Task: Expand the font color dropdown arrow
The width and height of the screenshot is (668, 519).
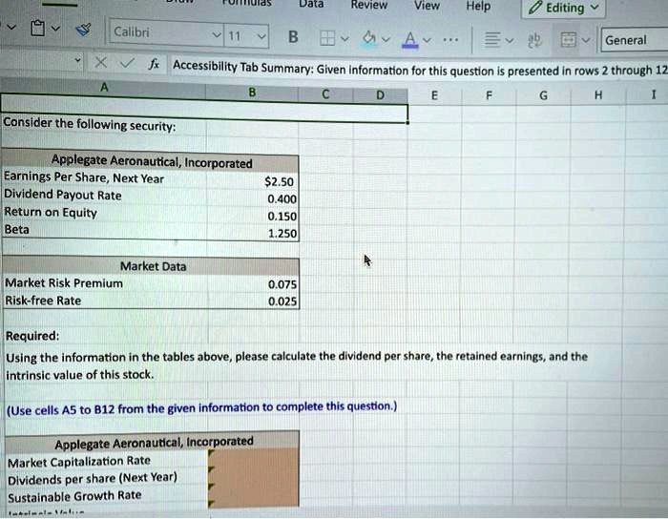Action: (427, 40)
